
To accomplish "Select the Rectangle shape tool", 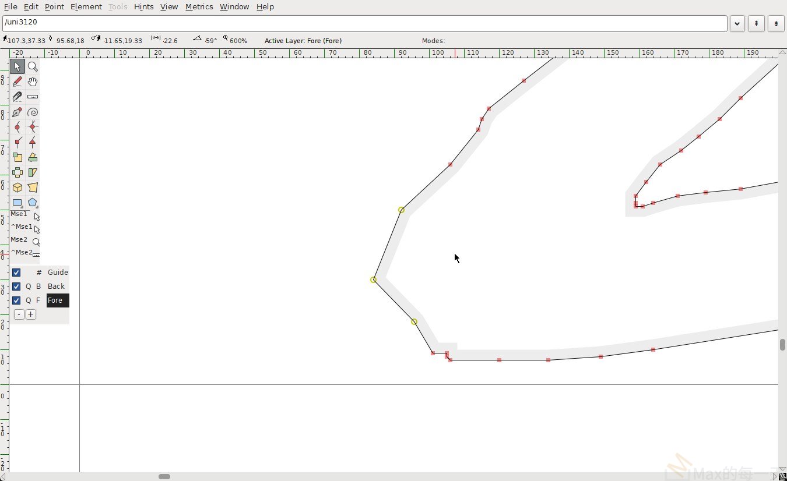I will click(x=17, y=203).
